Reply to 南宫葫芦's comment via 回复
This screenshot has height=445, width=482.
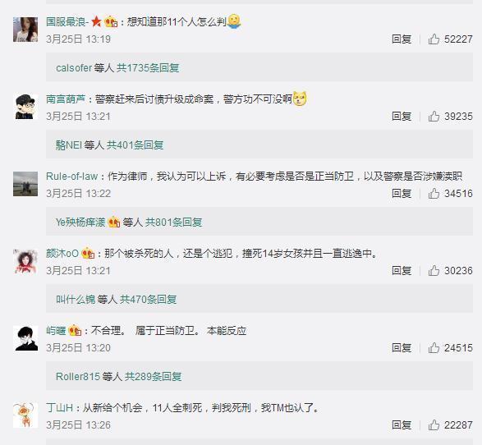402,117
